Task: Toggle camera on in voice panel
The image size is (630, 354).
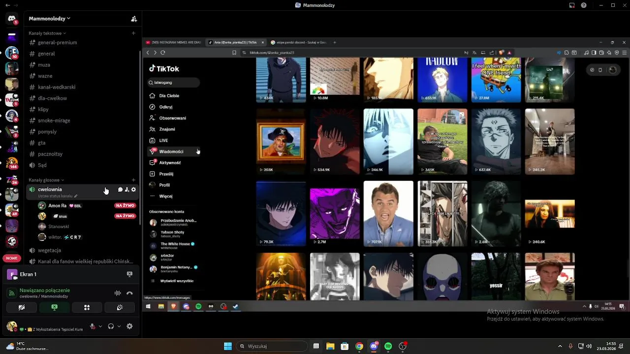Action: click(x=22, y=307)
